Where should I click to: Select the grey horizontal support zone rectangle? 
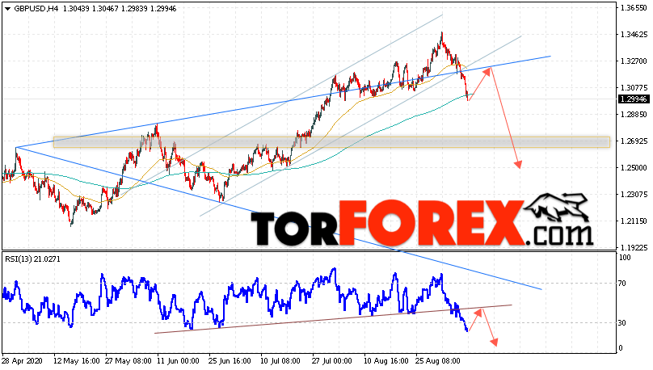331,142
